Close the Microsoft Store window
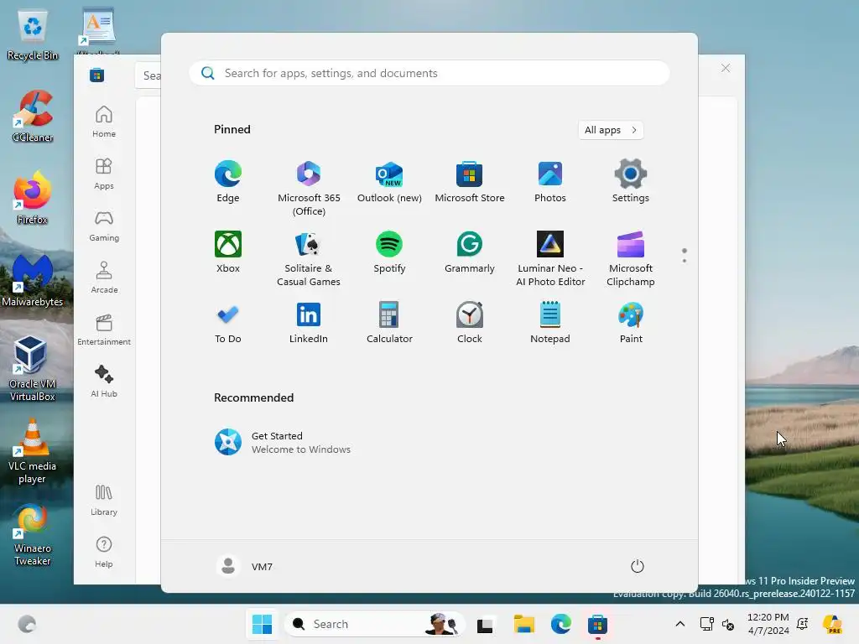Image resolution: width=859 pixels, height=644 pixels. (726, 68)
